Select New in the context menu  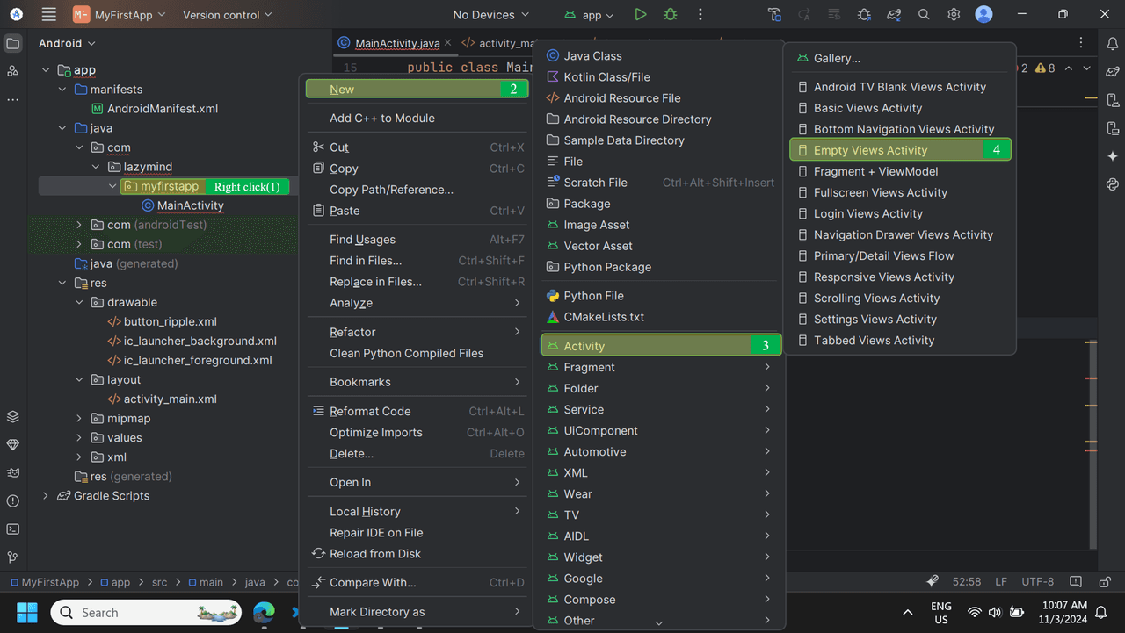417,89
